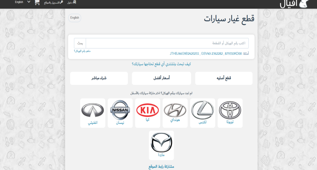Use example number JTHBJ46G9B2420251
Viewport: 317px width, 170px height.
pos(184,54)
